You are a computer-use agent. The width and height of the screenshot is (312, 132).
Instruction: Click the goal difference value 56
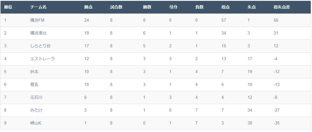(x=276, y=20)
